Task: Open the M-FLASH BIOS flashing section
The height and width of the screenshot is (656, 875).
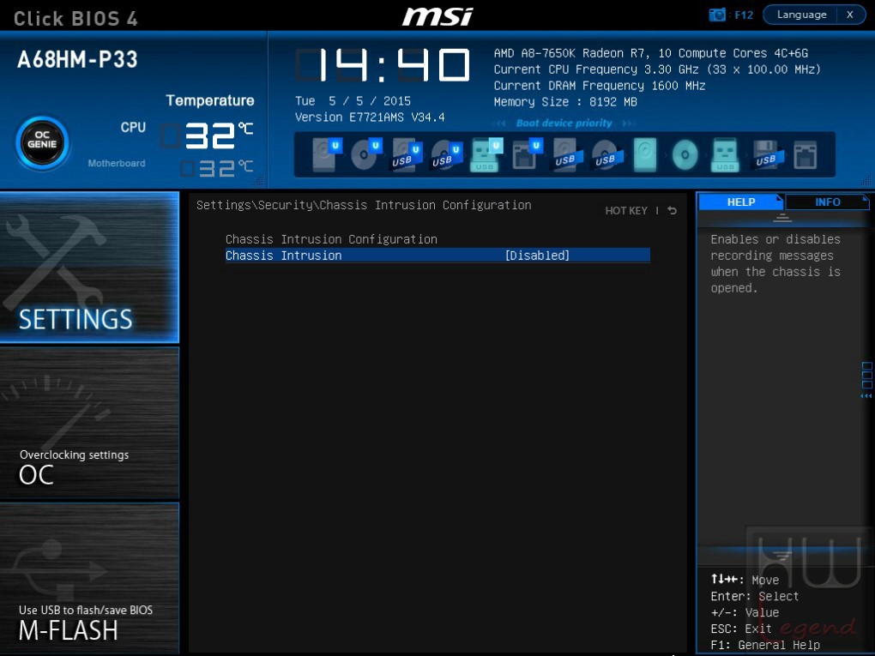Action: (x=89, y=578)
